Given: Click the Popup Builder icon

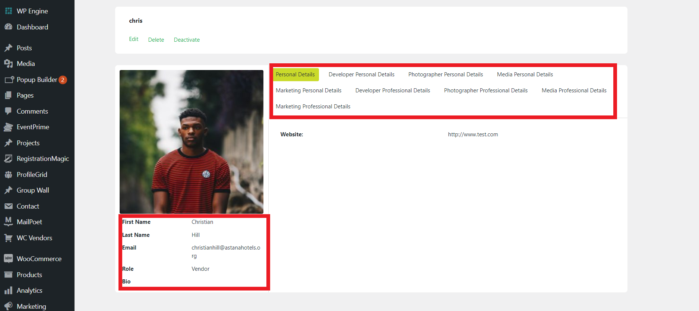Looking at the screenshot, I should [x=9, y=80].
